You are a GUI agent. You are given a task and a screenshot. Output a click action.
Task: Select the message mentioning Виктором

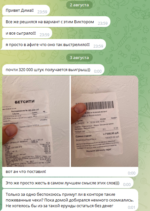point(56,22)
